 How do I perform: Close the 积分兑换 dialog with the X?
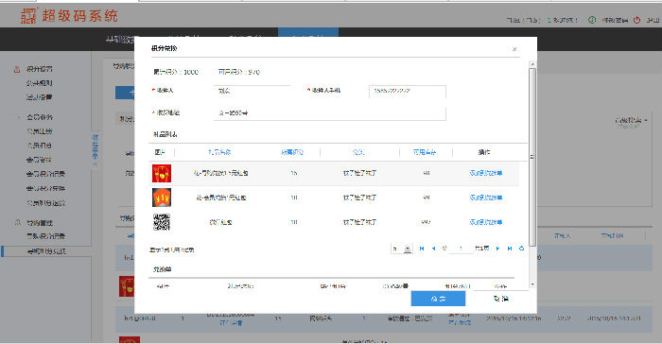[514, 49]
